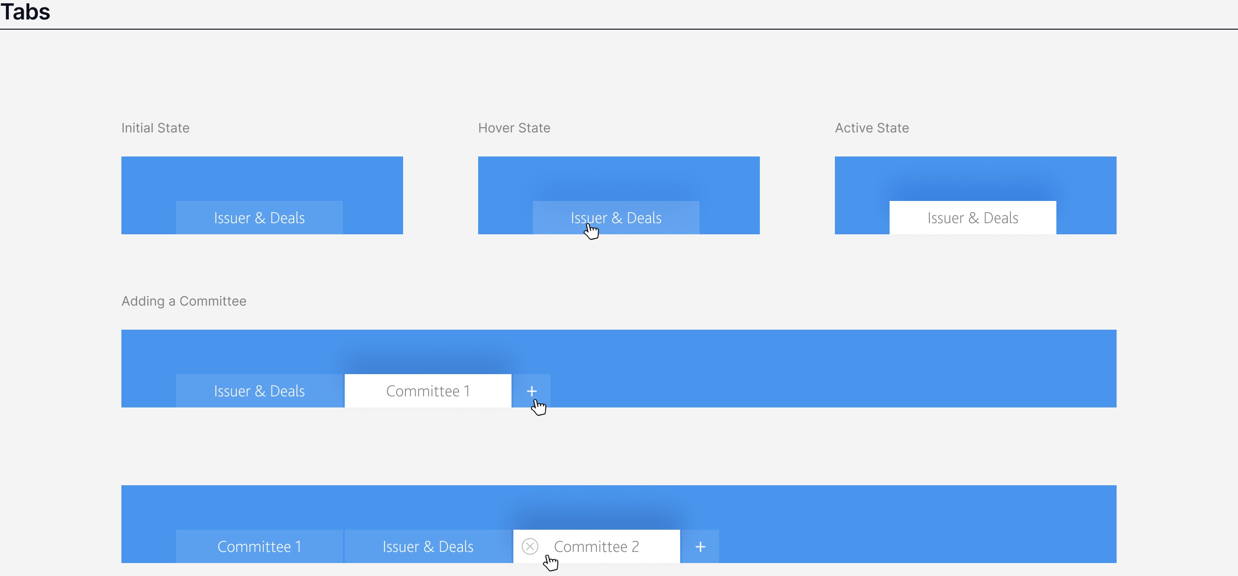Select Issuer & Deals tab under Hover State
This screenshot has width=1238, height=576.
click(616, 218)
